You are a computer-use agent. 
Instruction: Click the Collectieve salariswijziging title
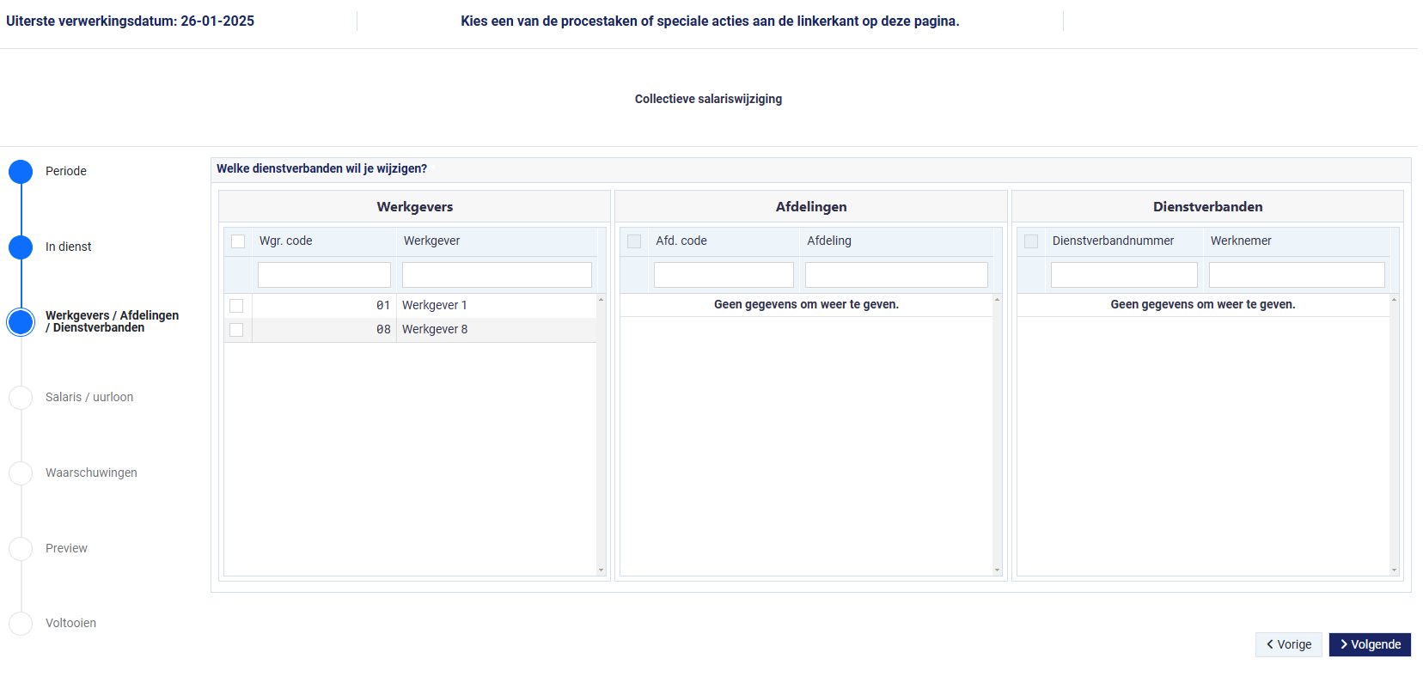click(x=708, y=99)
